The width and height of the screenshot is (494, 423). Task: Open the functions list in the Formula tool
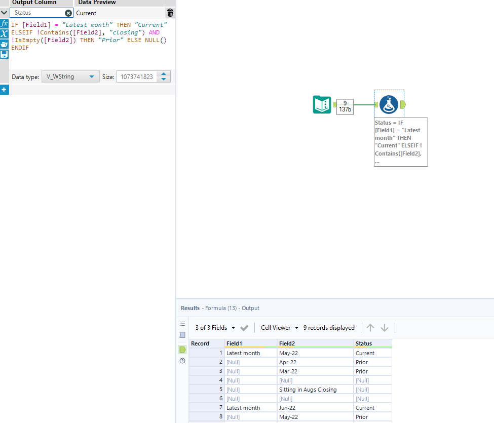coord(5,23)
